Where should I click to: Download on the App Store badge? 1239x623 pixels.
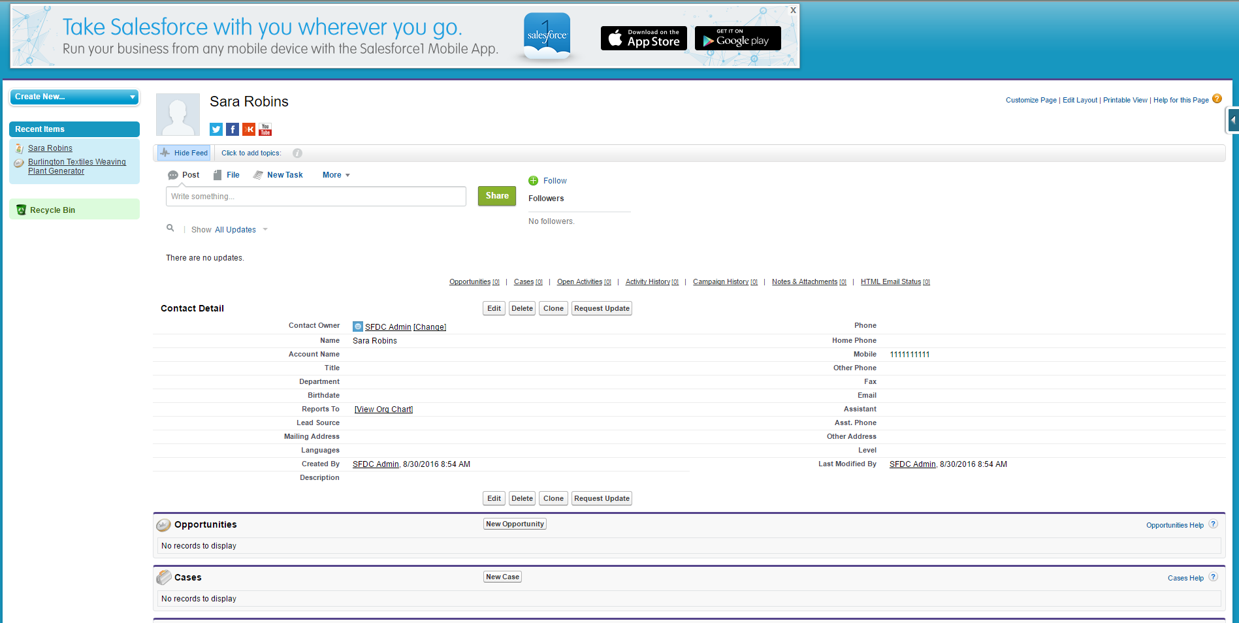pos(644,38)
